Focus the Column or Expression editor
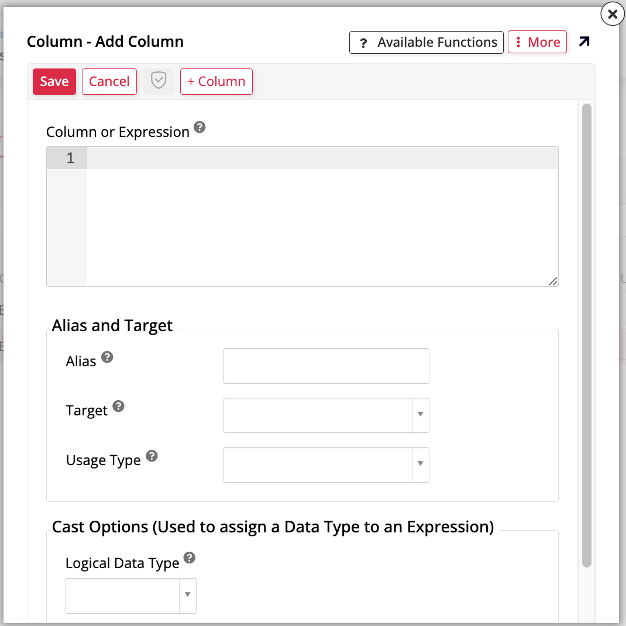Screen dimensions: 626x626 pos(322,222)
